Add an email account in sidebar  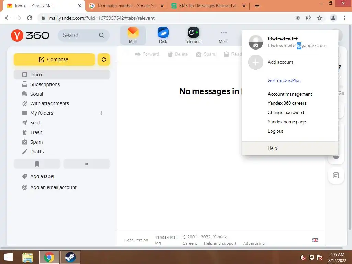[x=53, y=187]
